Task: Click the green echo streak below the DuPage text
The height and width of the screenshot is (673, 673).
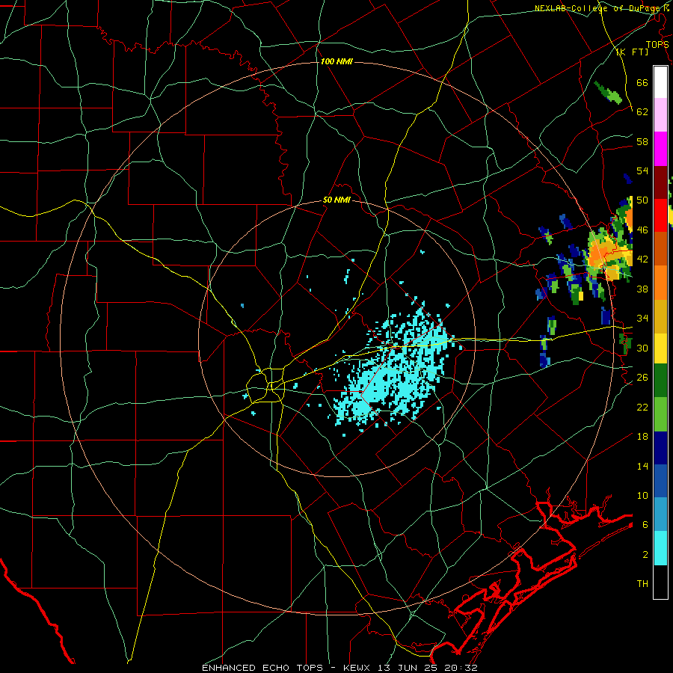Action: coord(608,93)
